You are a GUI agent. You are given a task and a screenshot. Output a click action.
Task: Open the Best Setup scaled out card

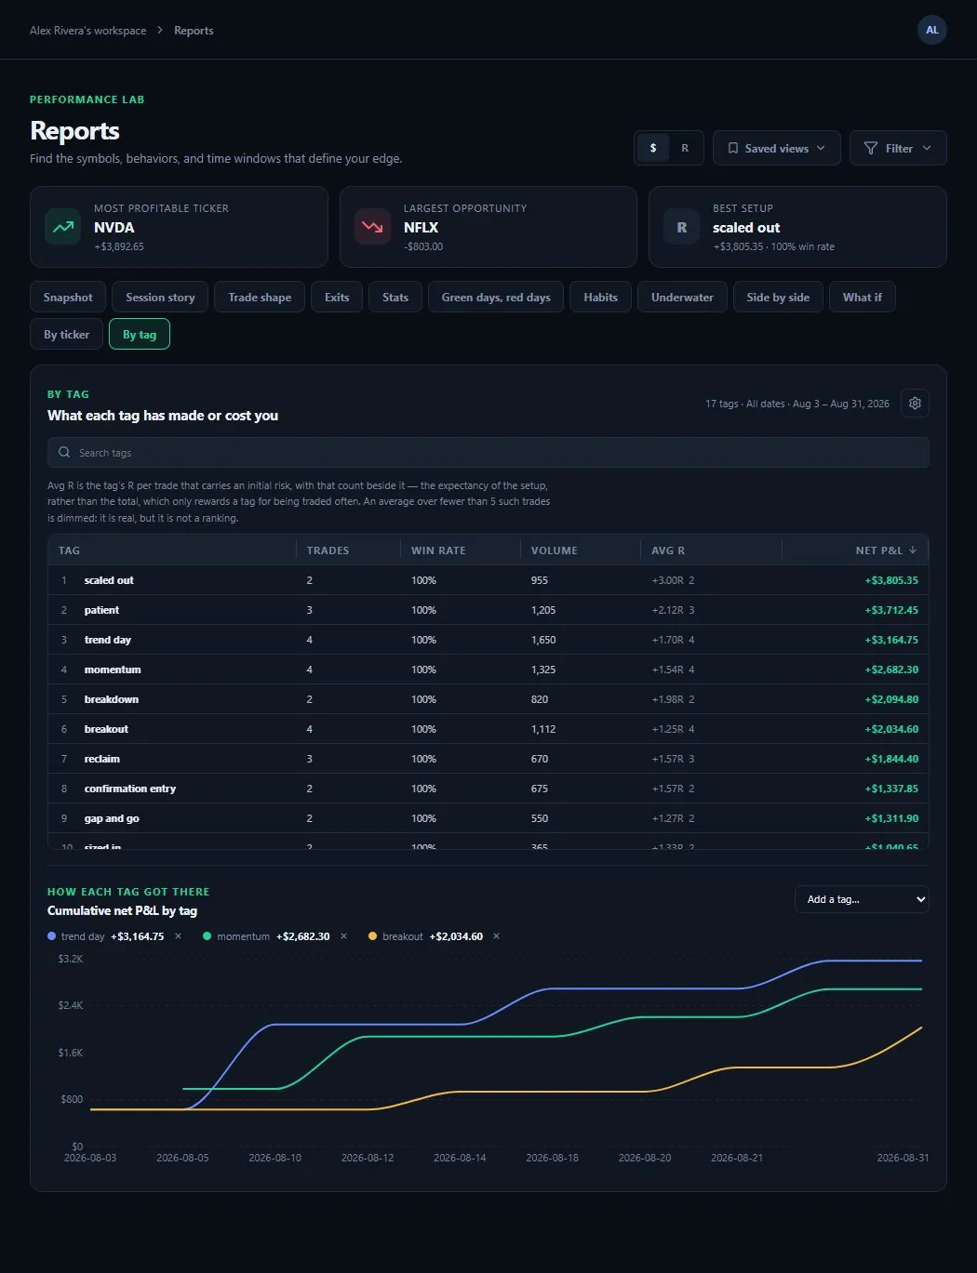point(797,227)
